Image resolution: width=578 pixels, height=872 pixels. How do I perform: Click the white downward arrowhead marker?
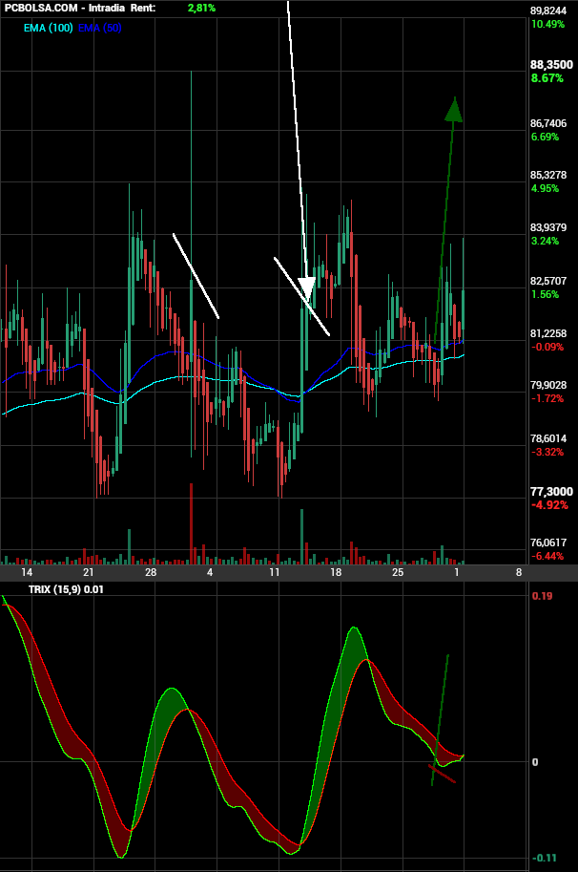306,287
